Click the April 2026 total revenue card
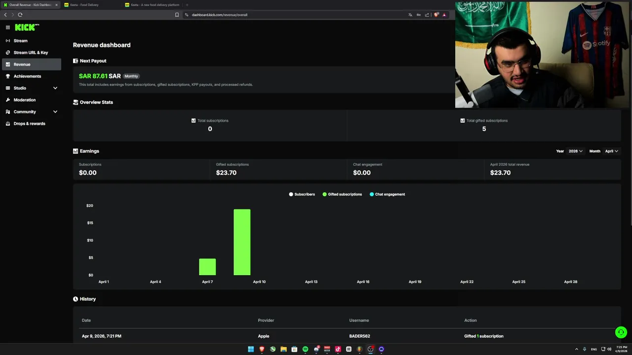The image size is (632, 355). [553, 169]
